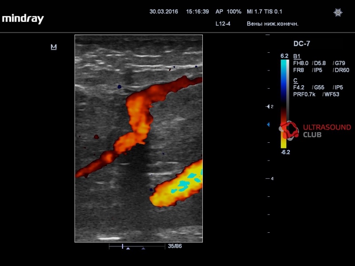Image resolution: width=355 pixels, height=266 pixels.
Task: Click the date 30.03.2016
Action: (164, 12)
